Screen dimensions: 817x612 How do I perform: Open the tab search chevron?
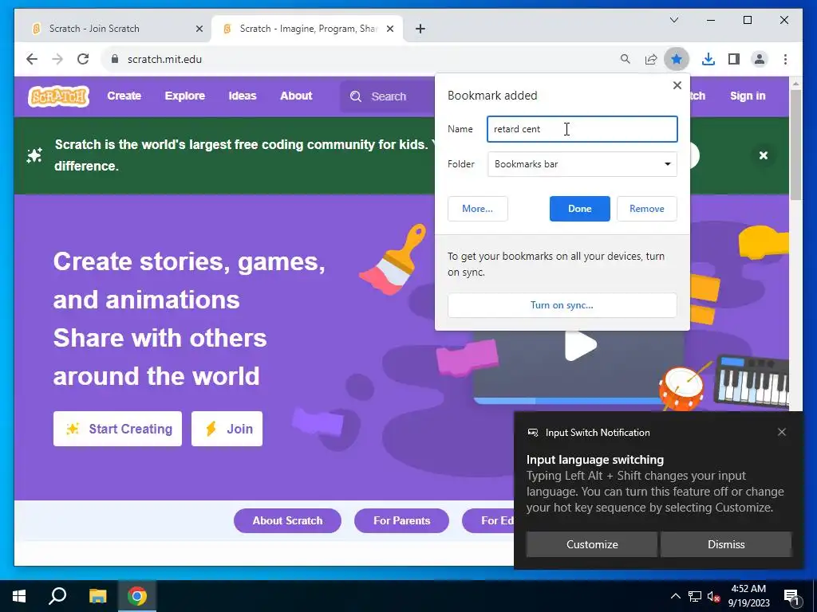coord(673,20)
